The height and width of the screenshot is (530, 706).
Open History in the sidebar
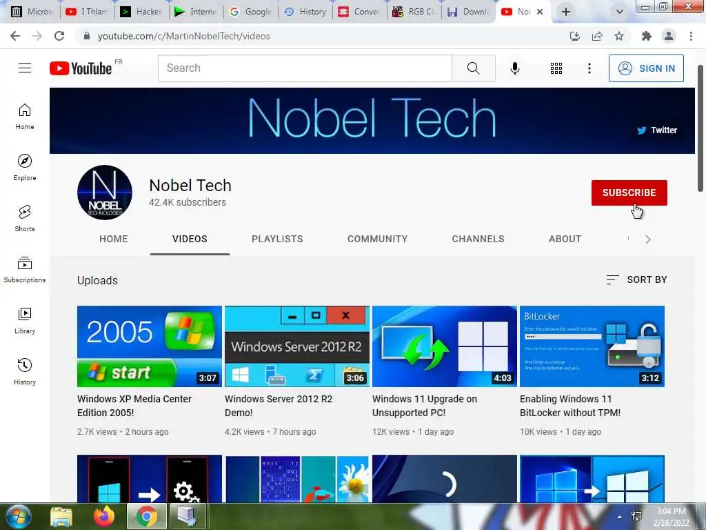(x=25, y=372)
